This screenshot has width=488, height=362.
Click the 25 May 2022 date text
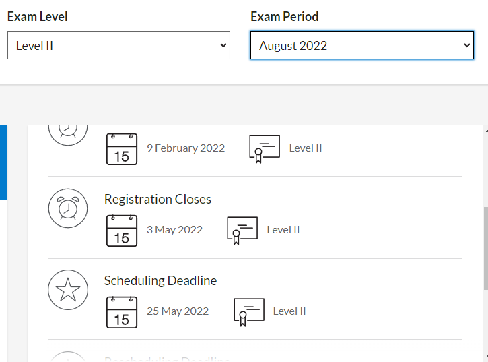178,311
